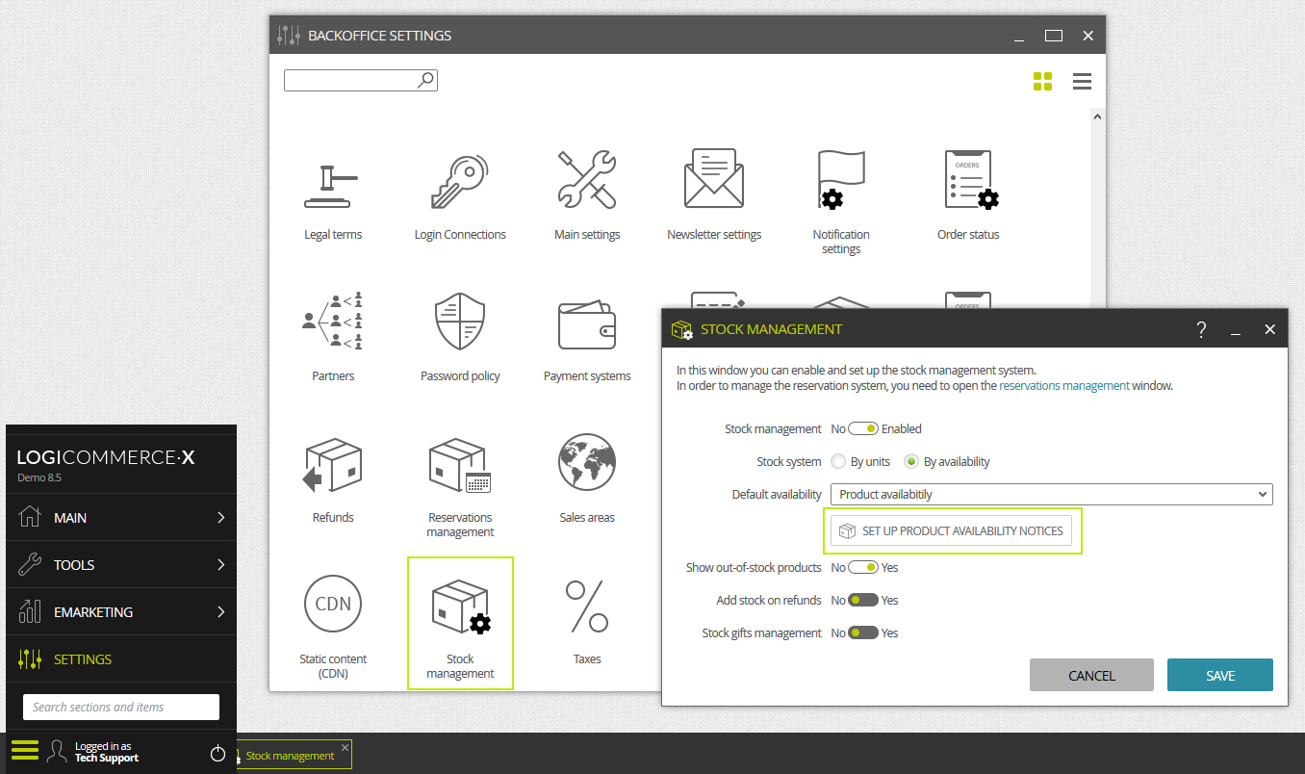1305x774 pixels.
Task: Open Newsletter settings envelope icon
Action: point(714,179)
